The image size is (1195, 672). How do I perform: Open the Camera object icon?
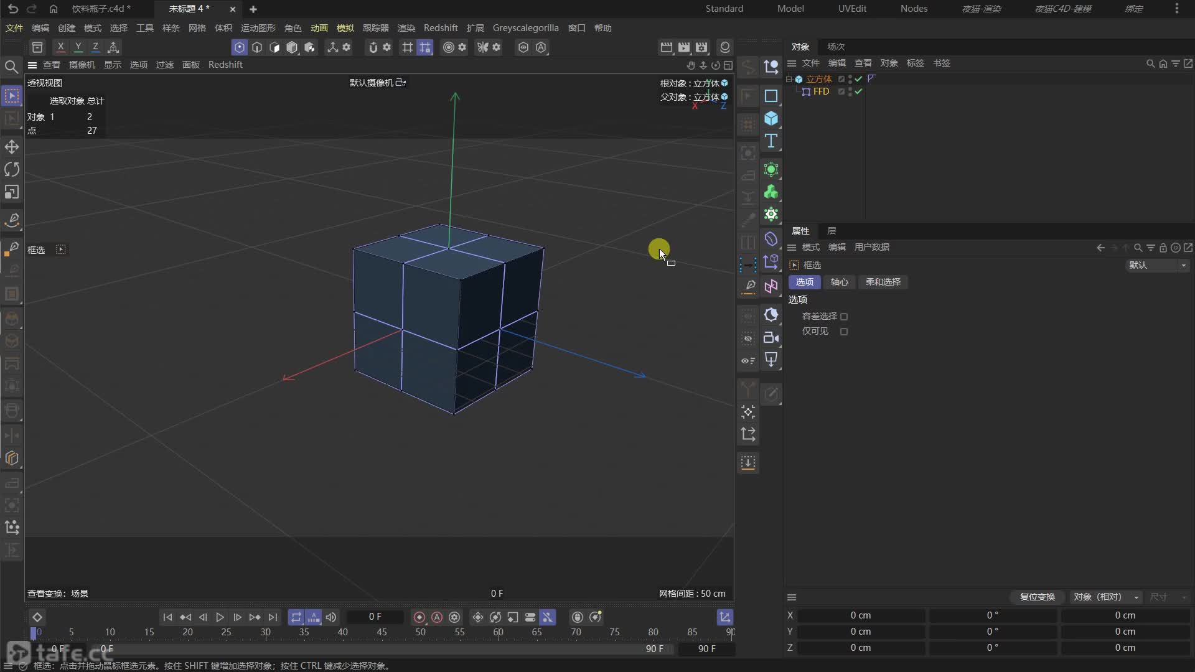771,337
